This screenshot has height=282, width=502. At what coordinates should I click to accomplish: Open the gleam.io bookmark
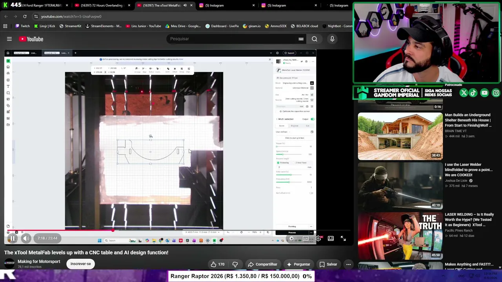(x=251, y=26)
